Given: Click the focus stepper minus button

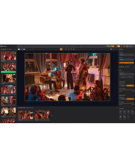Looking at the screenshot, I should (x=120, y=77).
